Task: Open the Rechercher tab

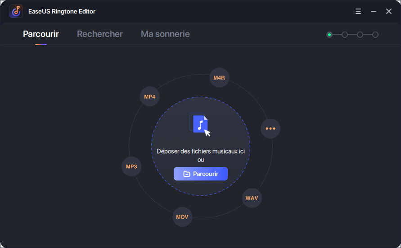Action: point(100,34)
